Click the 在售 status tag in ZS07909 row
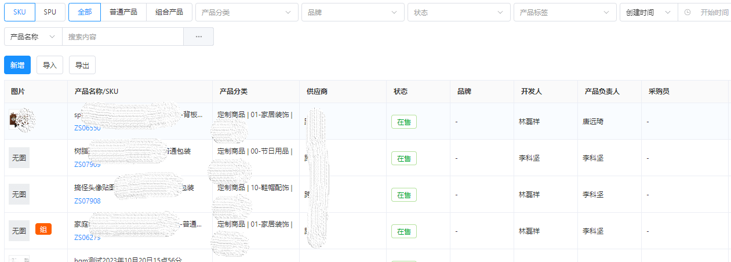 pos(404,158)
